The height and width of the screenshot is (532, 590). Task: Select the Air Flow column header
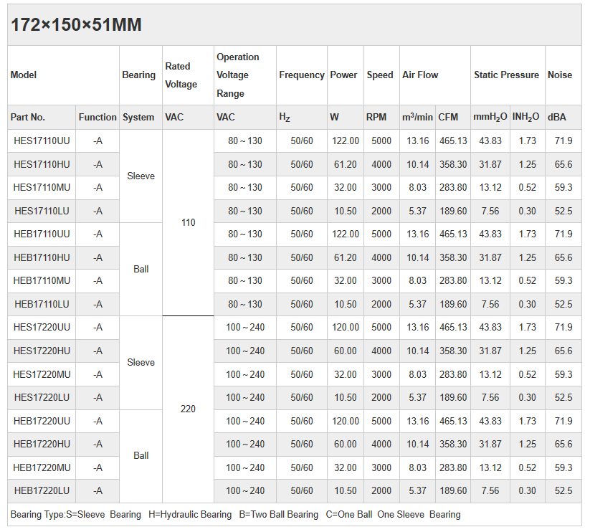tap(420, 75)
